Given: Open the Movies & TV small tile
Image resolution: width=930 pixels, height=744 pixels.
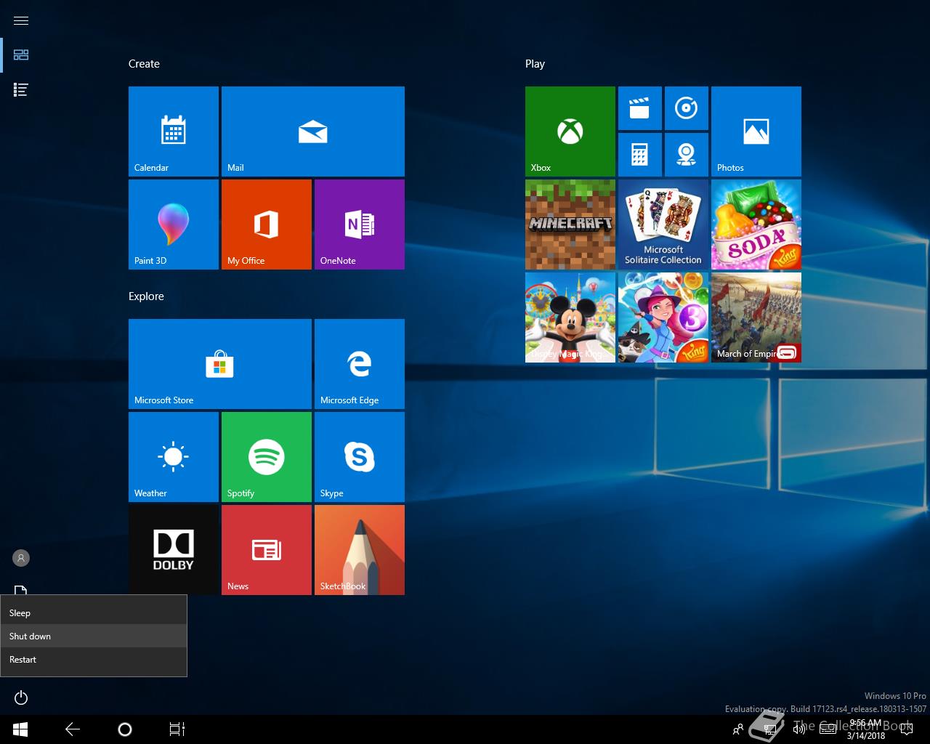Looking at the screenshot, I should click(640, 108).
